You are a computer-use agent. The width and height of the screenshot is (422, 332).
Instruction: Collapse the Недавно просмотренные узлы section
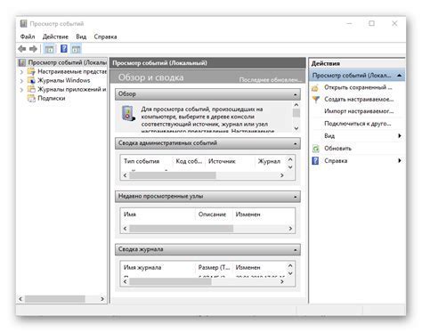coord(296,197)
